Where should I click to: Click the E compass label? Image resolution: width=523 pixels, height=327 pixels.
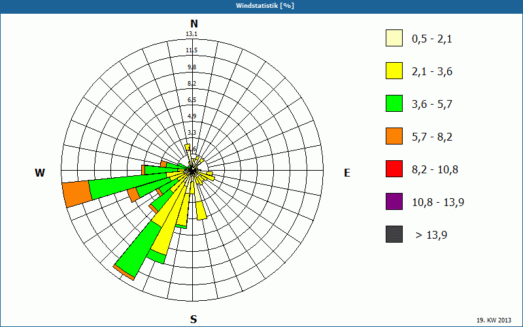(347, 173)
